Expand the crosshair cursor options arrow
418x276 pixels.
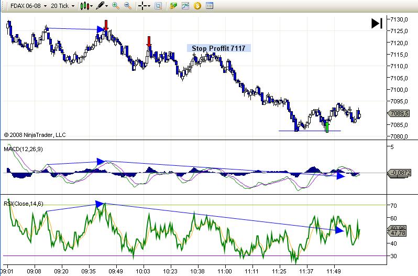[149, 6]
